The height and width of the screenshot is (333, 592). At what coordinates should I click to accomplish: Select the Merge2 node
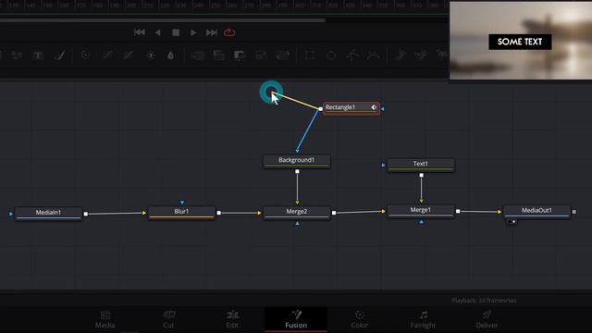point(297,212)
